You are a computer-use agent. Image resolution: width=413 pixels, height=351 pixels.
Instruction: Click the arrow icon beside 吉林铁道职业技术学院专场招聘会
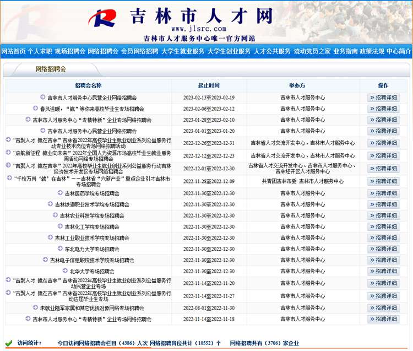tap(50, 204)
